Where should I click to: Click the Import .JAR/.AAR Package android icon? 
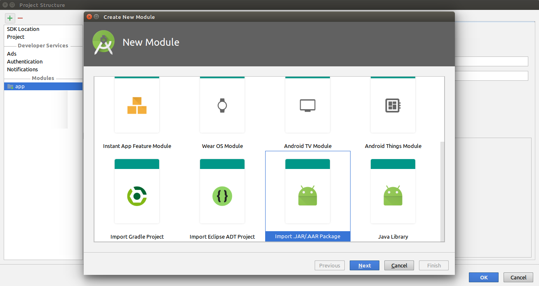click(308, 196)
